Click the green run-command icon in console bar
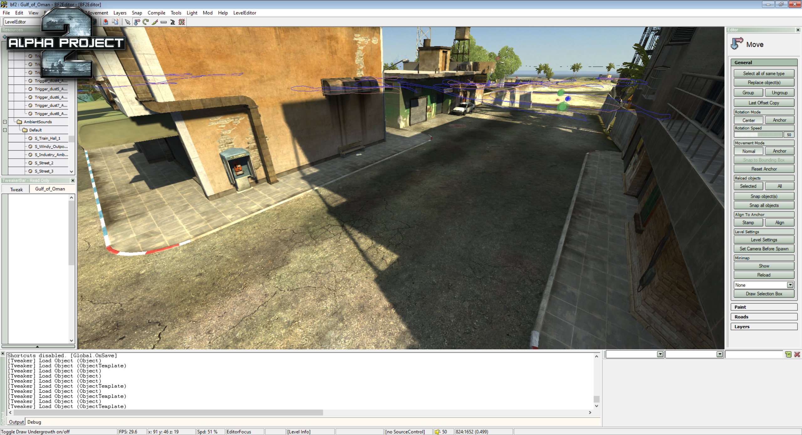The height and width of the screenshot is (435, 802). [x=788, y=354]
